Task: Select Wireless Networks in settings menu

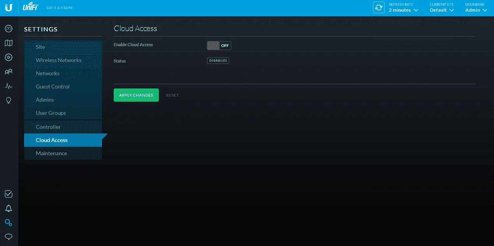Action: point(63,60)
